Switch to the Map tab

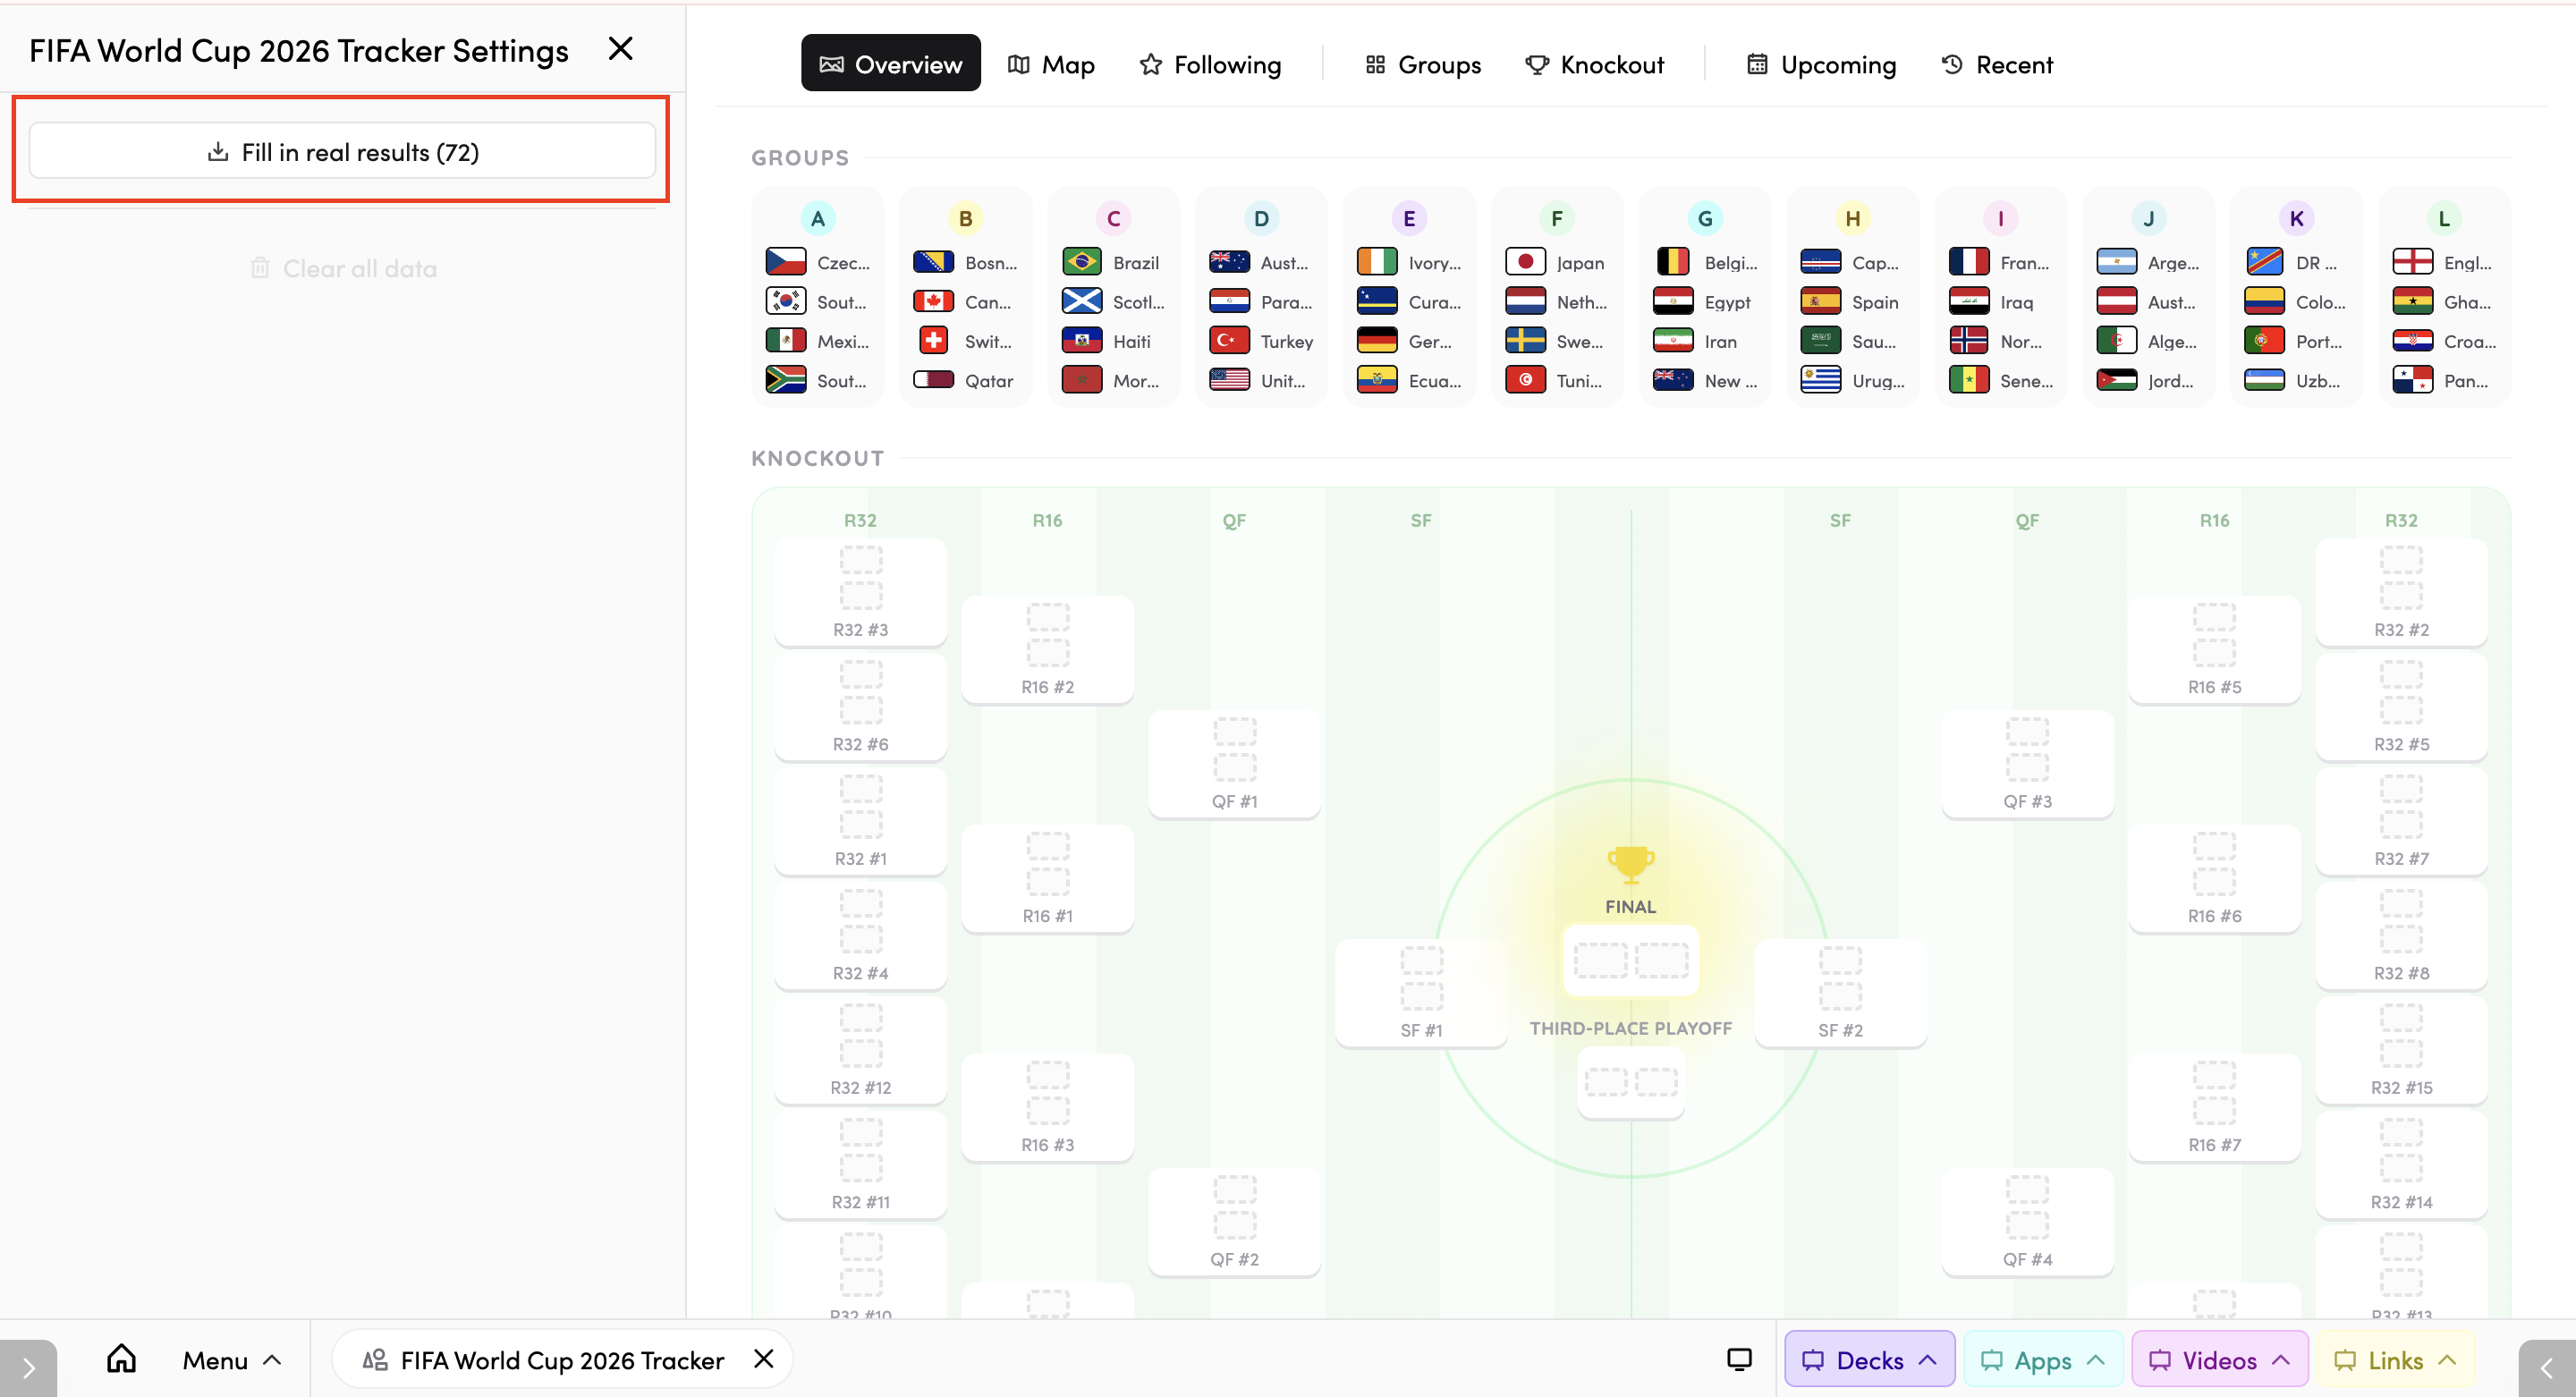coord(1051,64)
